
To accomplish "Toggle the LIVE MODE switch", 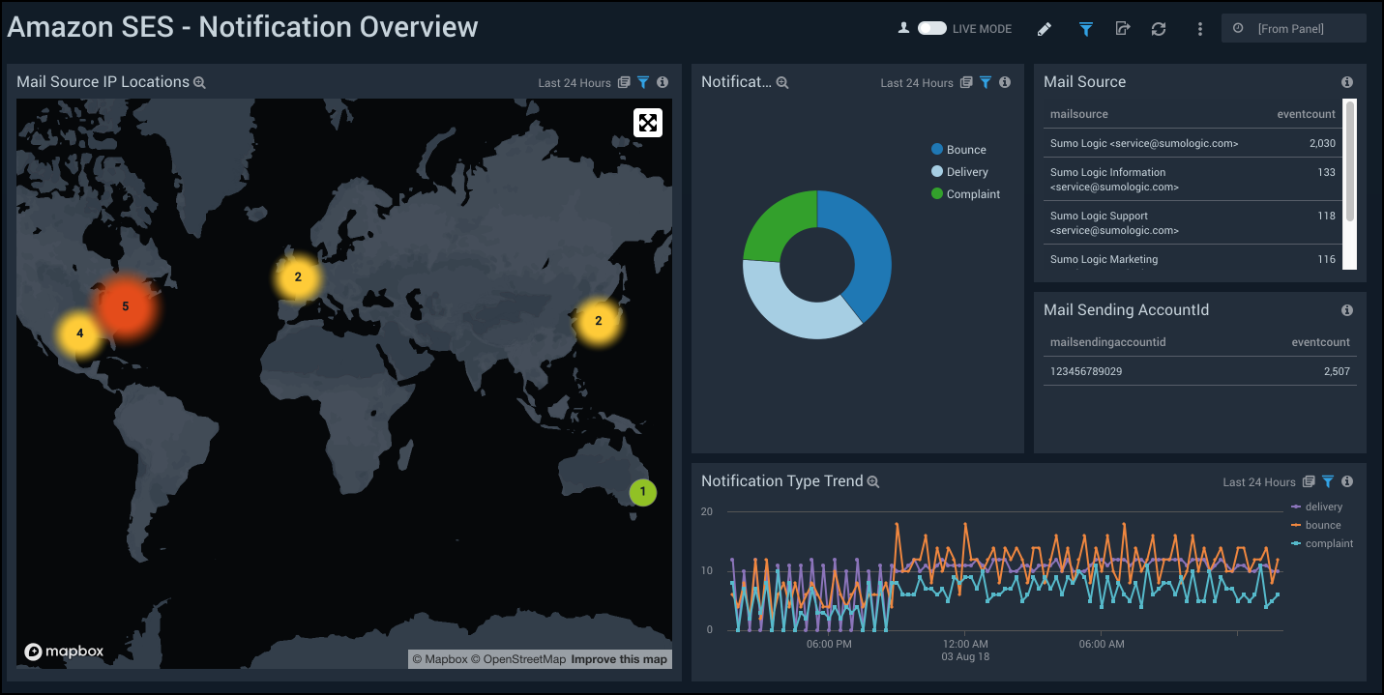I will pyautogui.click(x=930, y=28).
